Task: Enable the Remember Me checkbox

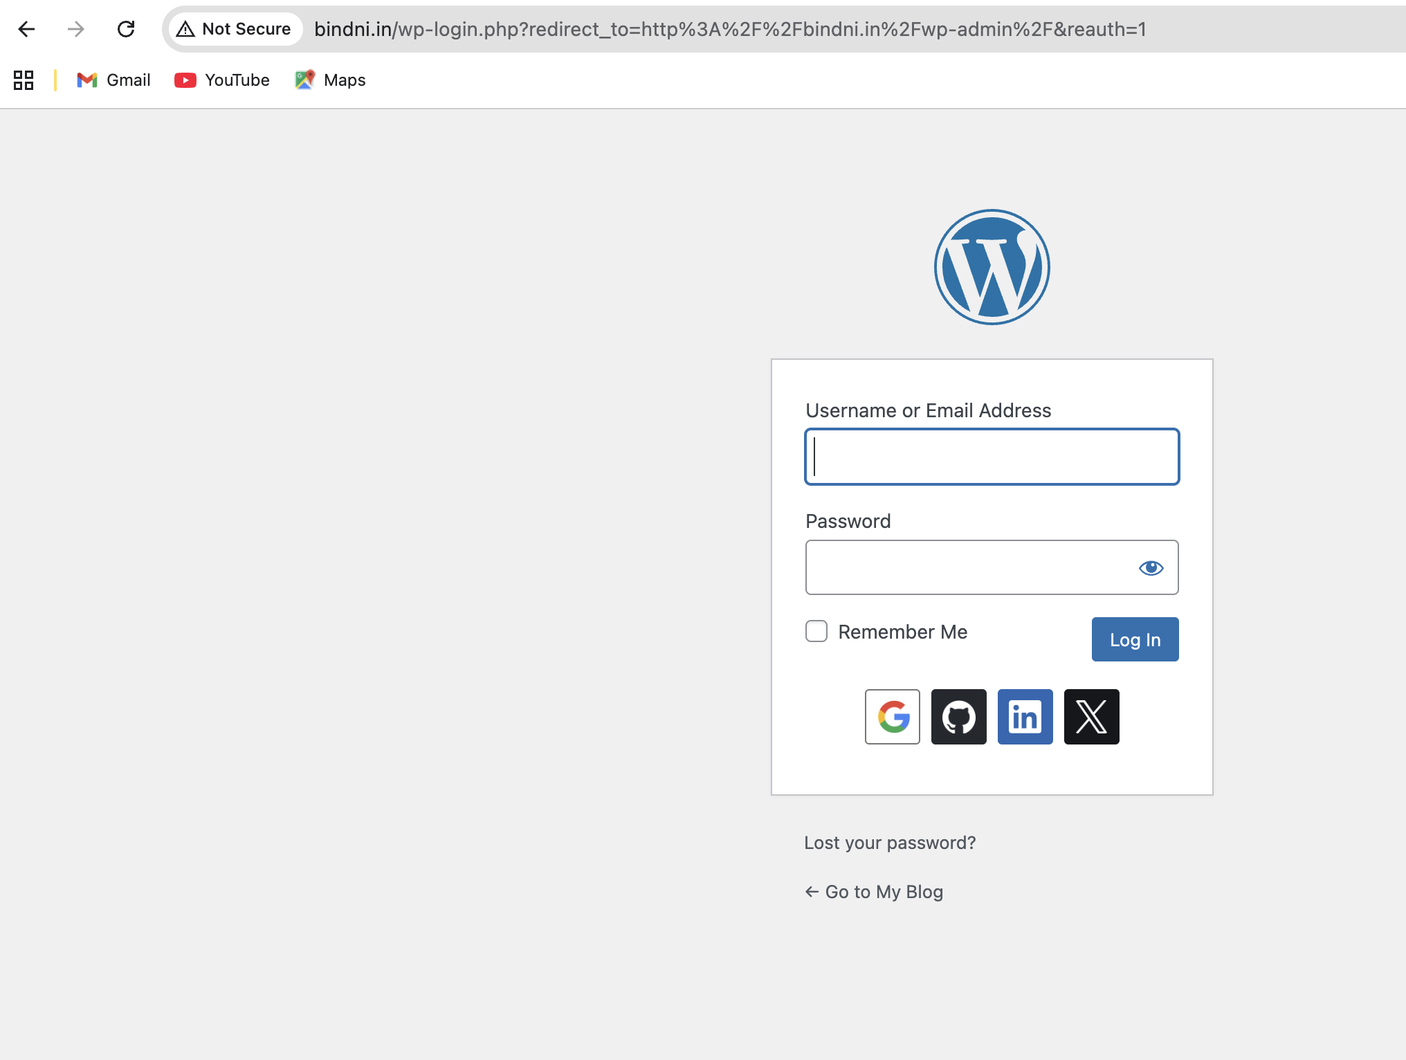Action: click(816, 631)
